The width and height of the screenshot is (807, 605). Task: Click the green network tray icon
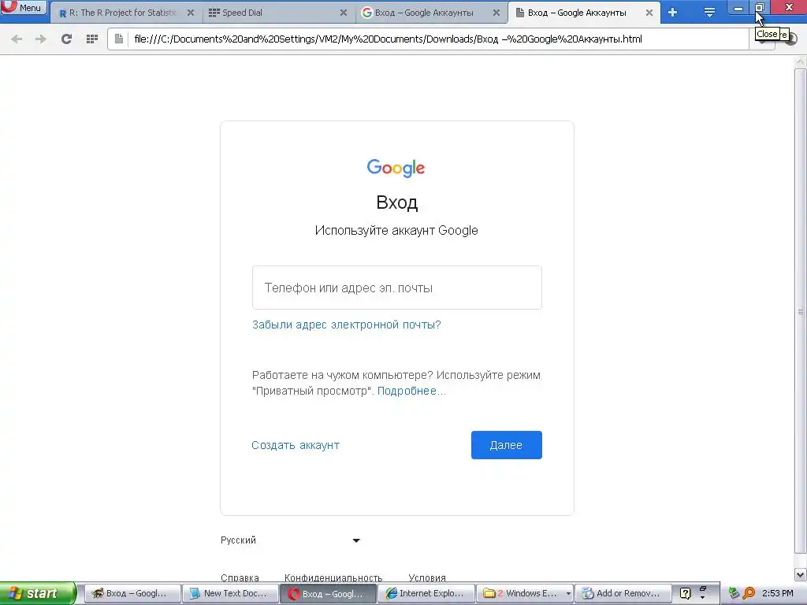pyautogui.click(x=734, y=593)
